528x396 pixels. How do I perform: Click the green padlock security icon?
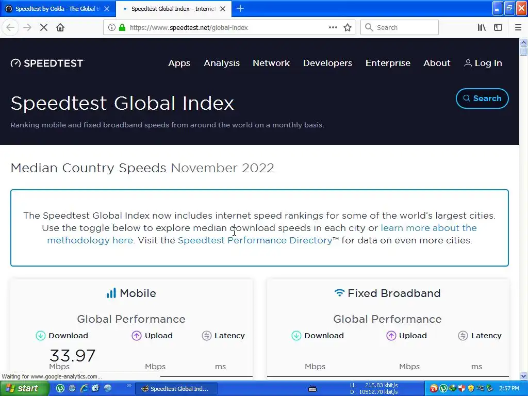[122, 27]
